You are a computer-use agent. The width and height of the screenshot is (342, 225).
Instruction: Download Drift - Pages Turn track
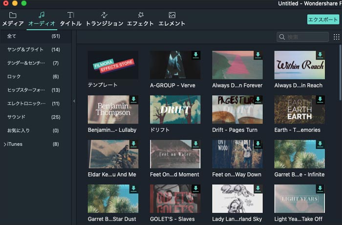click(258, 100)
